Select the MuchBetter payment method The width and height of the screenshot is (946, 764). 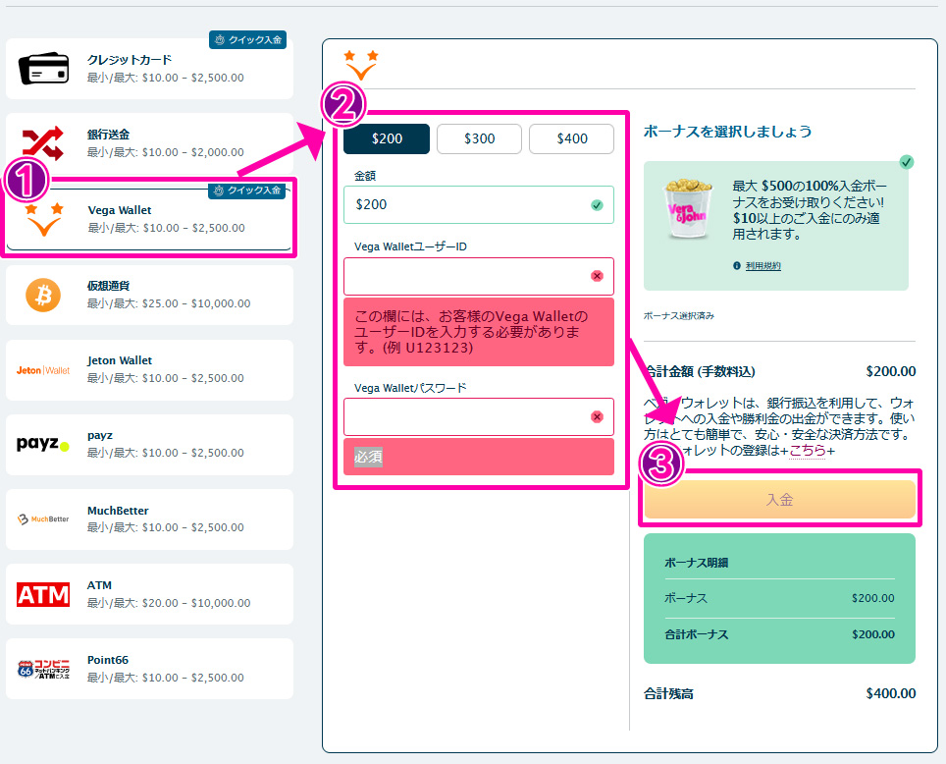coord(149,519)
